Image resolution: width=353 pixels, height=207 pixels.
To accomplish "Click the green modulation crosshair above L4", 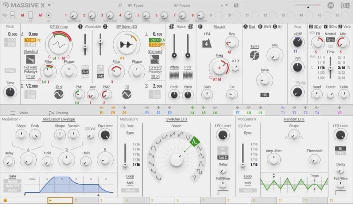I will click(x=192, y=108).
